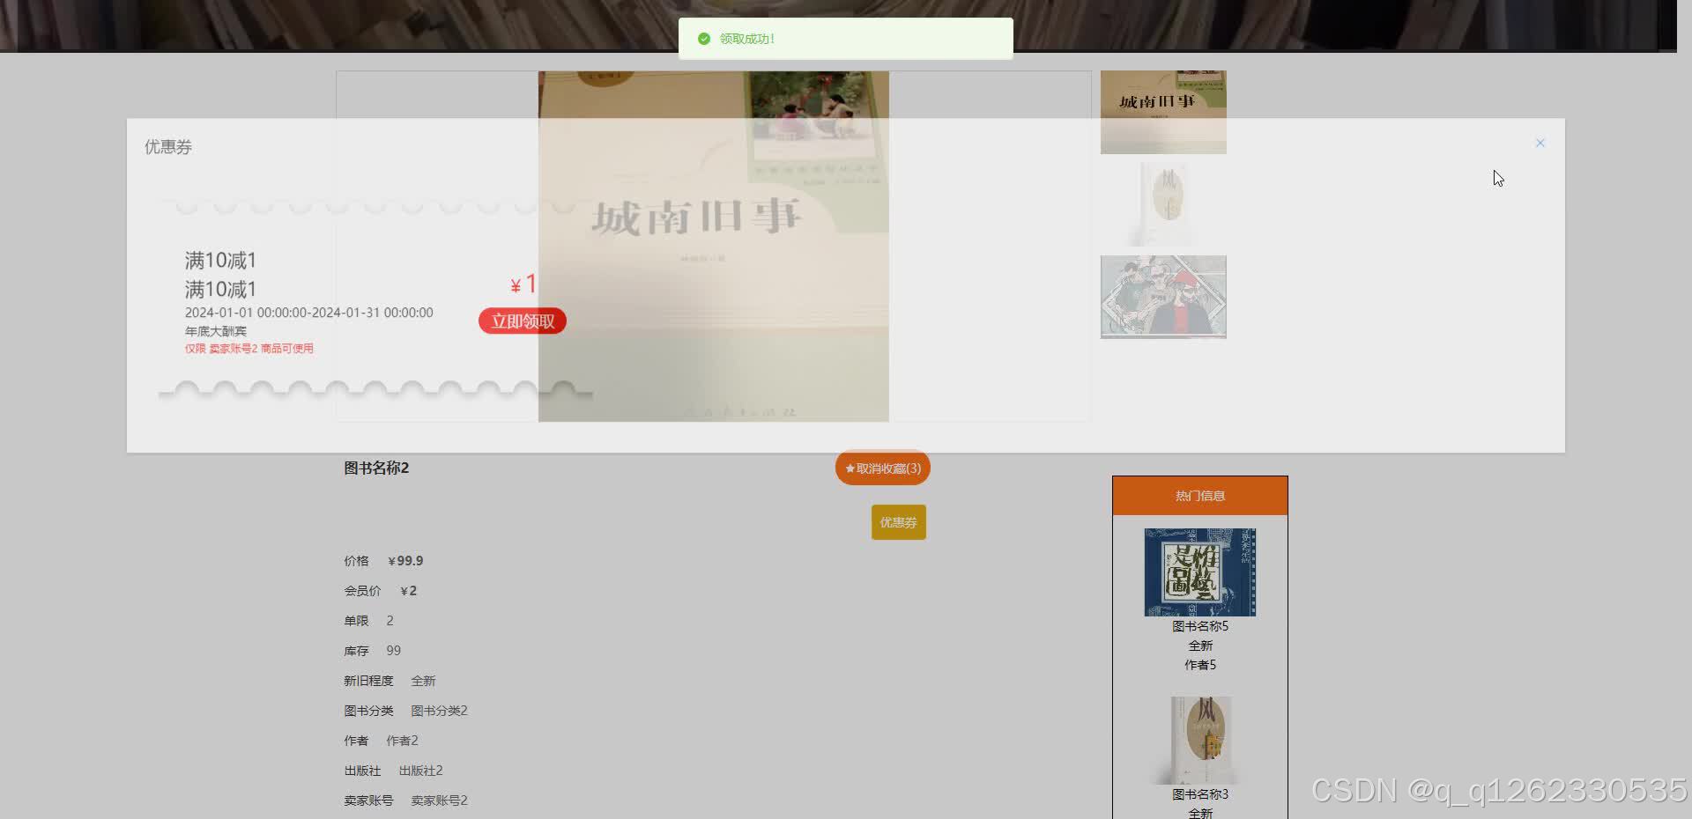The height and width of the screenshot is (819, 1692).
Task: Click the author value 作者2
Action: [x=402, y=741]
